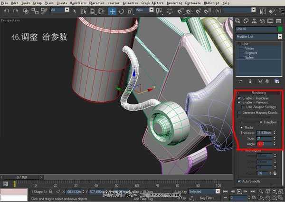Toggle the Angle Snap icon
285x202 pixels.
(x=190, y=11)
